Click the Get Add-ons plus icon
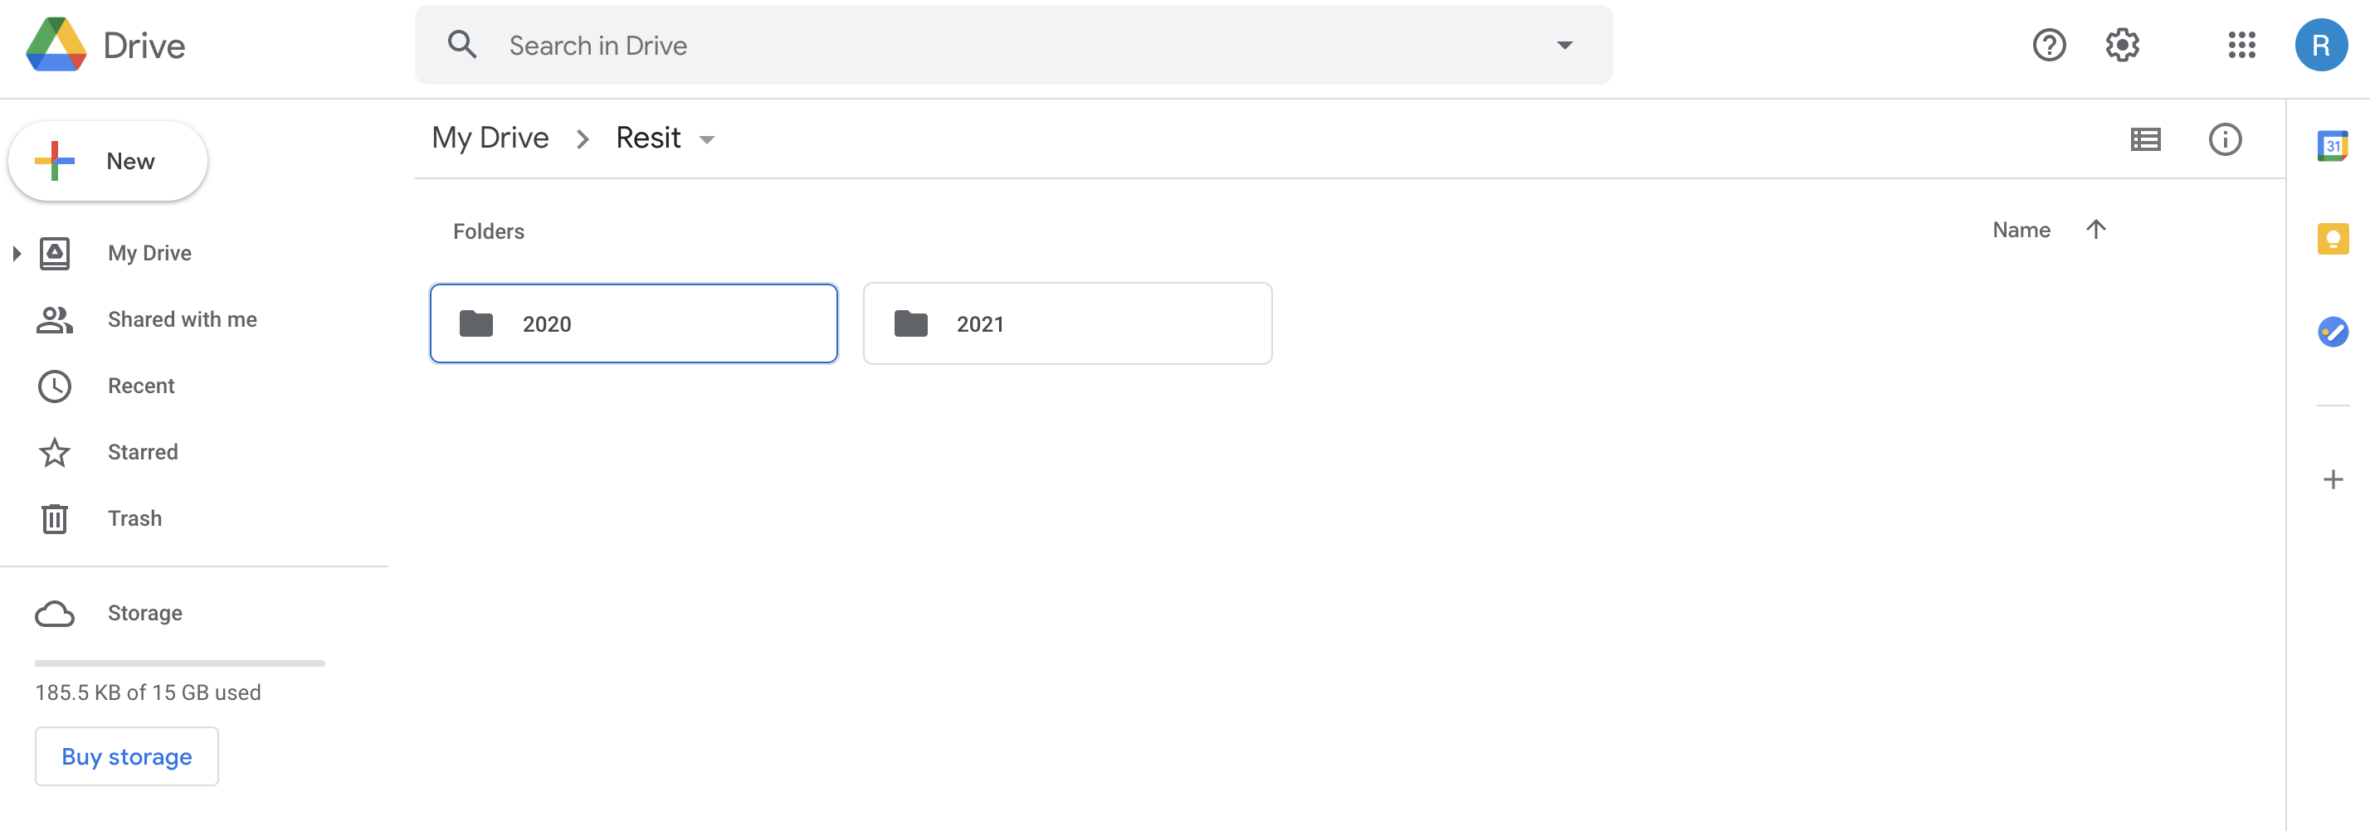Viewport: 2370px width, 831px height. (2333, 480)
